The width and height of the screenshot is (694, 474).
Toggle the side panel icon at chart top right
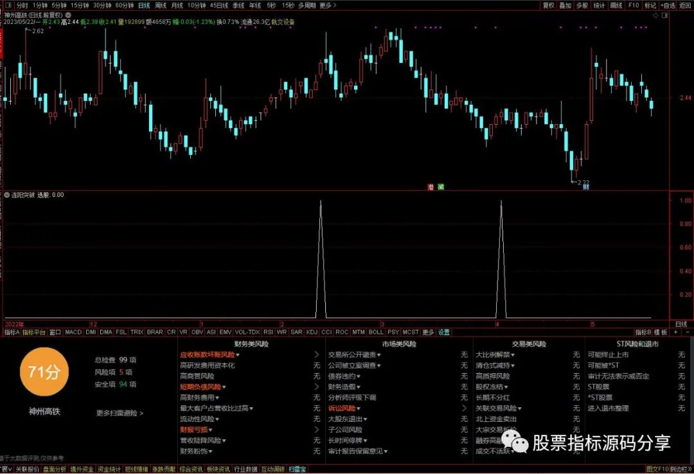(664, 15)
